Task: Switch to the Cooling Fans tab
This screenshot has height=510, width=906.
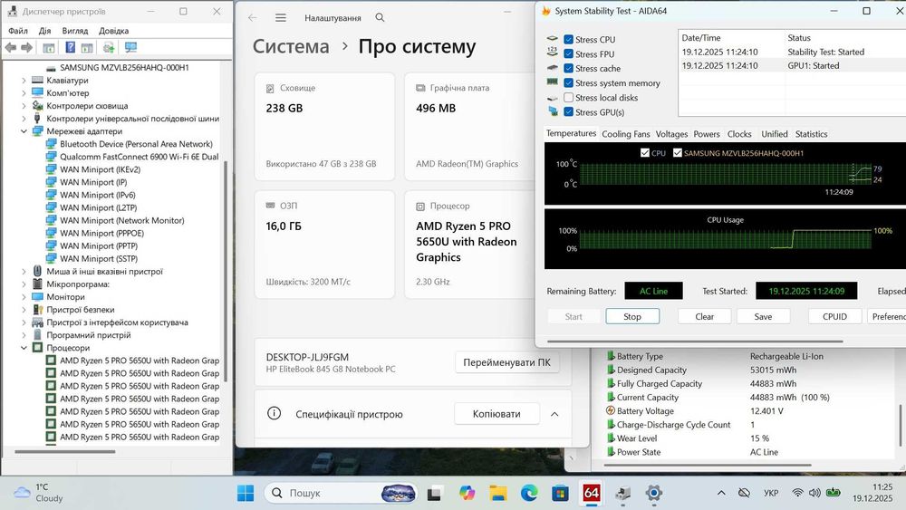Action: click(x=626, y=134)
